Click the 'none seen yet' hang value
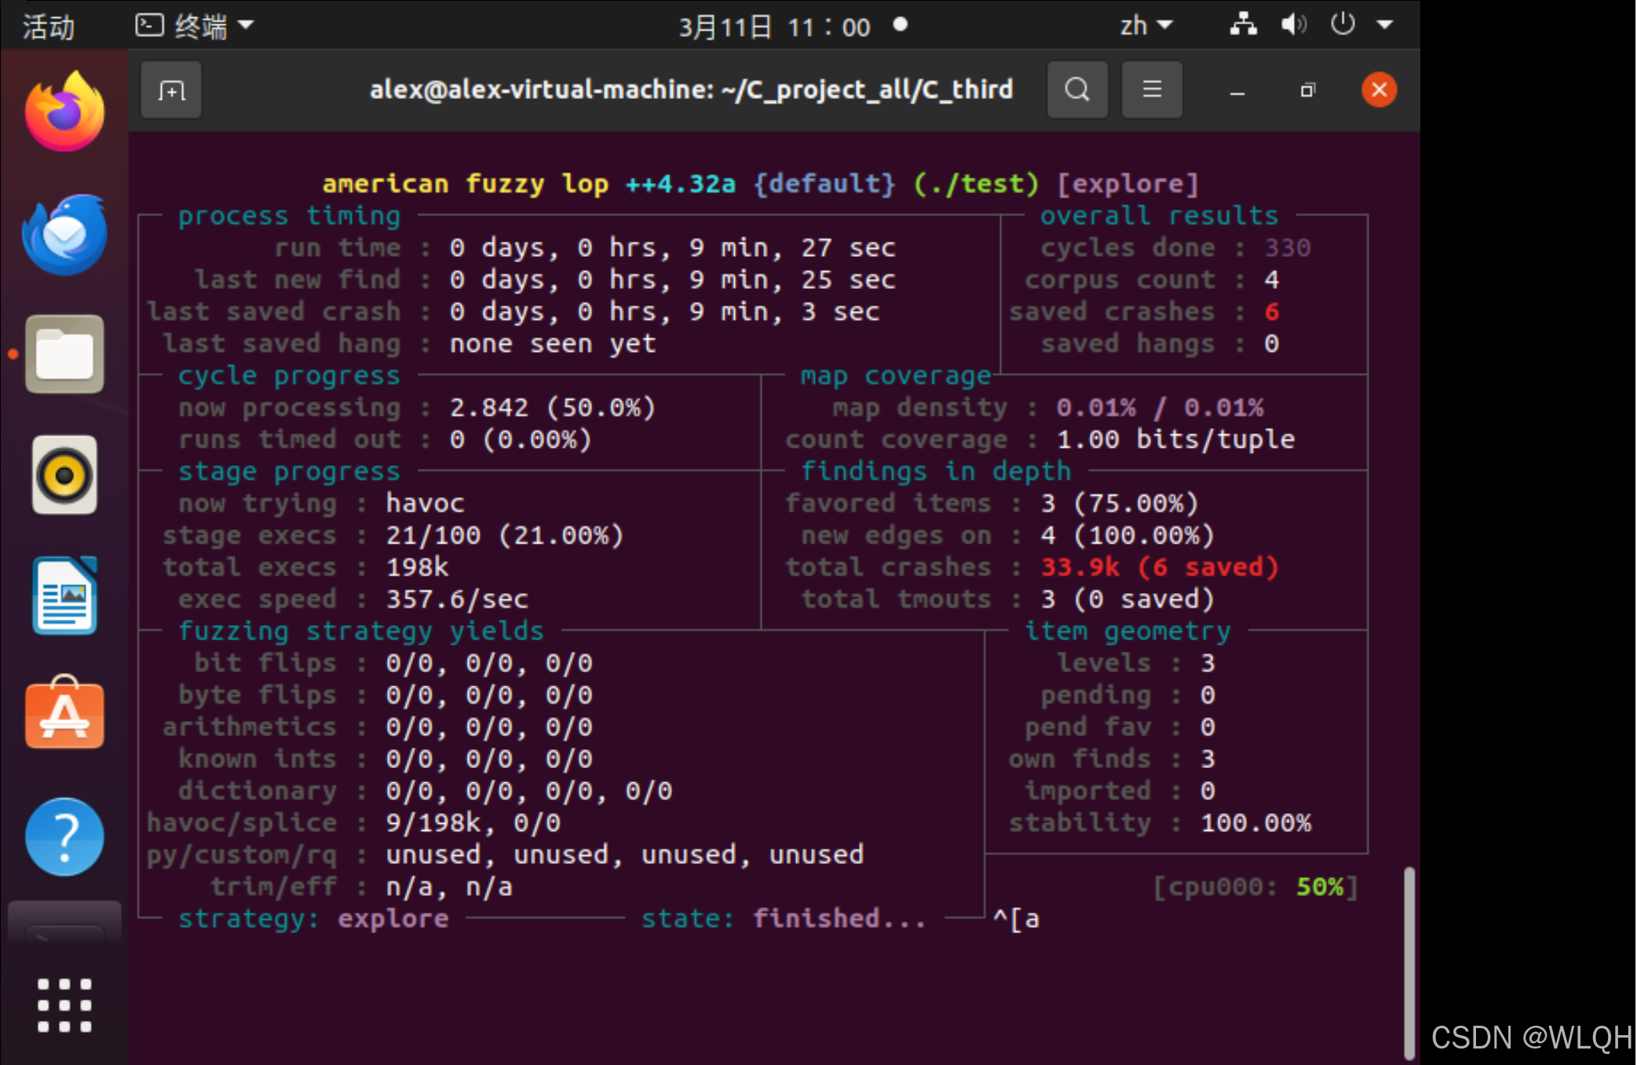Image resolution: width=1637 pixels, height=1065 pixels. pyautogui.click(x=553, y=344)
